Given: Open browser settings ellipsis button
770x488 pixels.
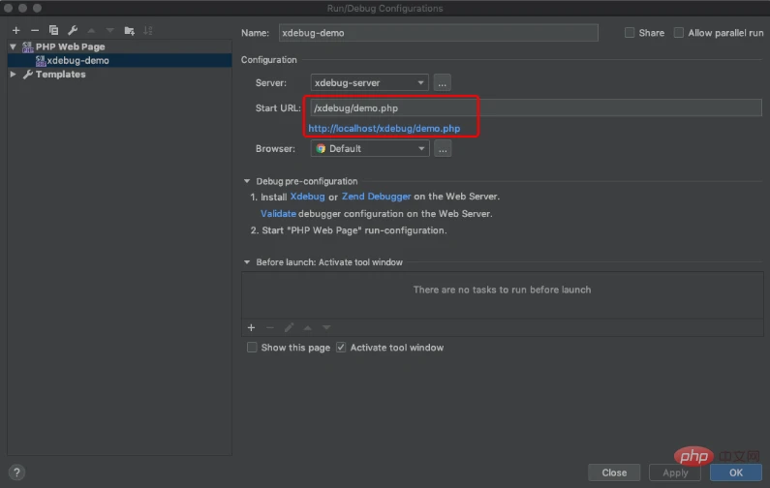Looking at the screenshot, I should pos(443,149).
